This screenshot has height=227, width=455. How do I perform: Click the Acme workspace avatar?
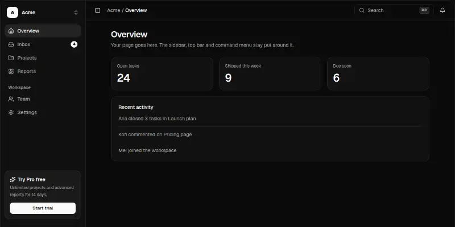13,12
